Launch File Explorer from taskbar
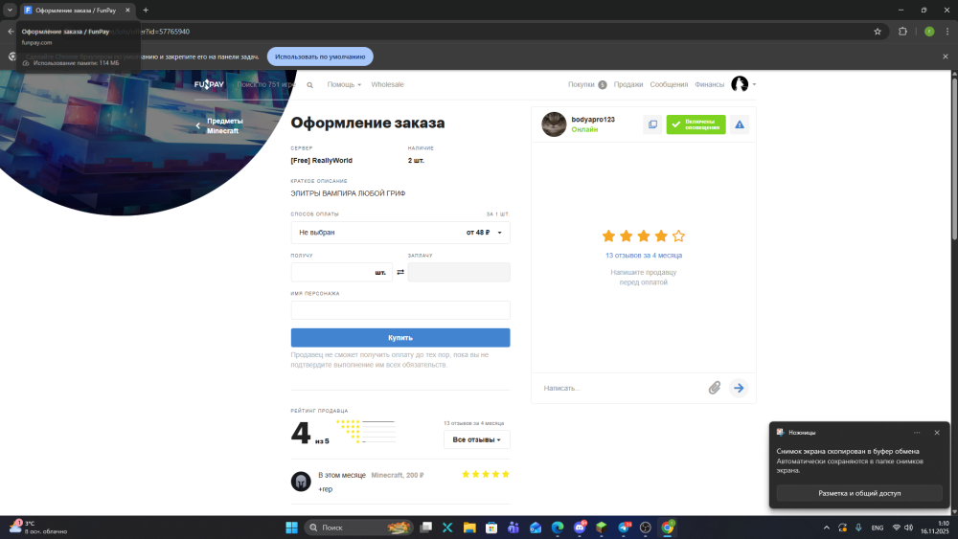 469,528
